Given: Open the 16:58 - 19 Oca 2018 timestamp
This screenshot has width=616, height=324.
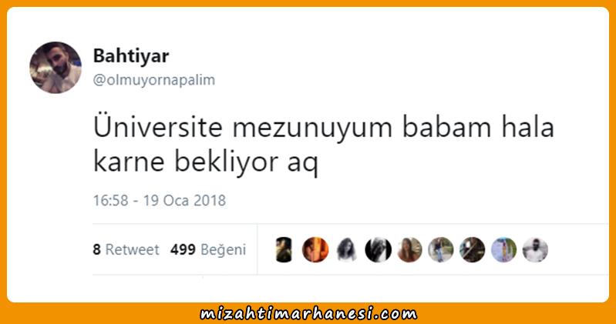Looking at the screenshot, I should [x=160, y=200].
